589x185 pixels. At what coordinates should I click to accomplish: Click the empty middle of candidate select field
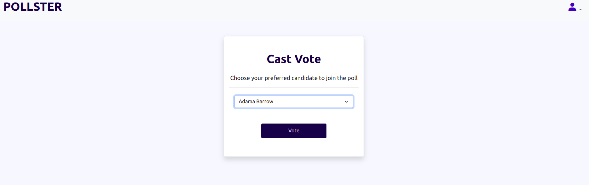click(309, 102)
